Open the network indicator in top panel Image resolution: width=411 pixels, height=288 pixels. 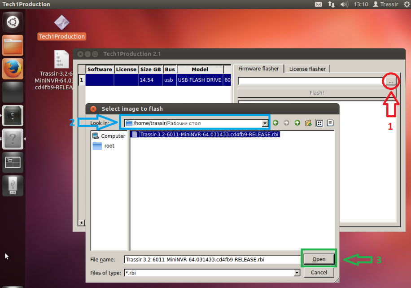pyautogui.click(x=331, y=4)
